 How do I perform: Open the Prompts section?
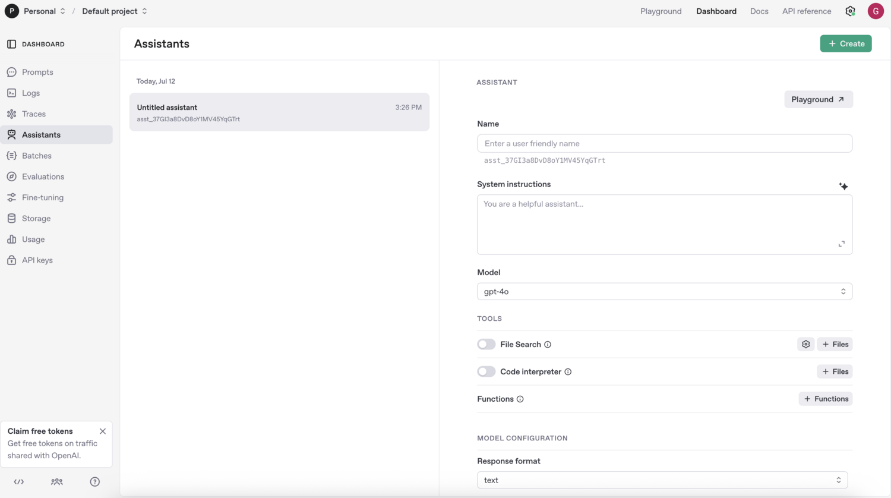point(38,72)
